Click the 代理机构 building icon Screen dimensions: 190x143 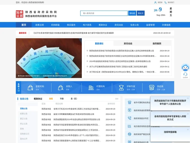tap(91, 88)
